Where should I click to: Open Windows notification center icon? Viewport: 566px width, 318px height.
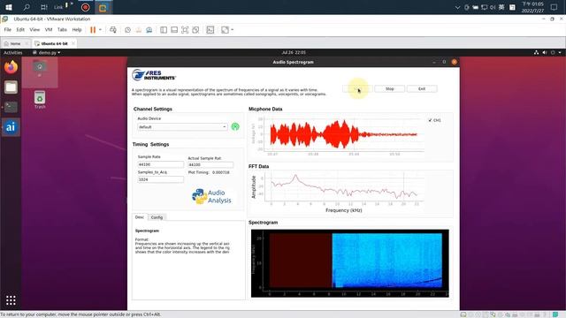point(555,7)
